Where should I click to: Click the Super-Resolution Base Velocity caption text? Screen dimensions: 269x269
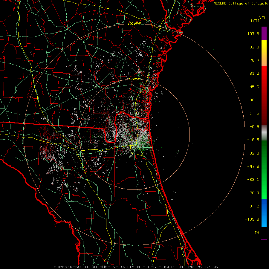(136, 267)
